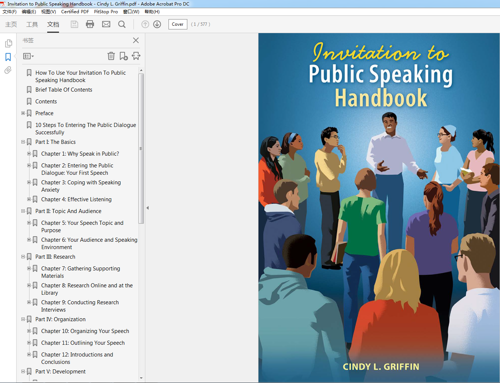The width and height of the screenshot is (500, 383).
Task: Delete the selected bookmark with the trash icon
Action: (x=111, y=56)
